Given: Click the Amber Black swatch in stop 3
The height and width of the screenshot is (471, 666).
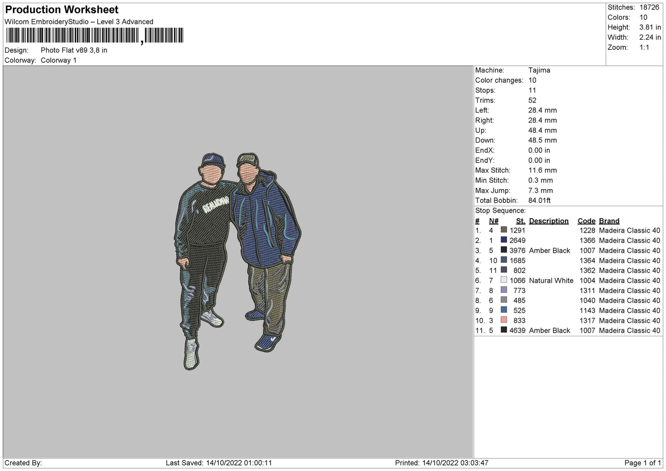Looking at the screenshot, I should click(504, 250).
